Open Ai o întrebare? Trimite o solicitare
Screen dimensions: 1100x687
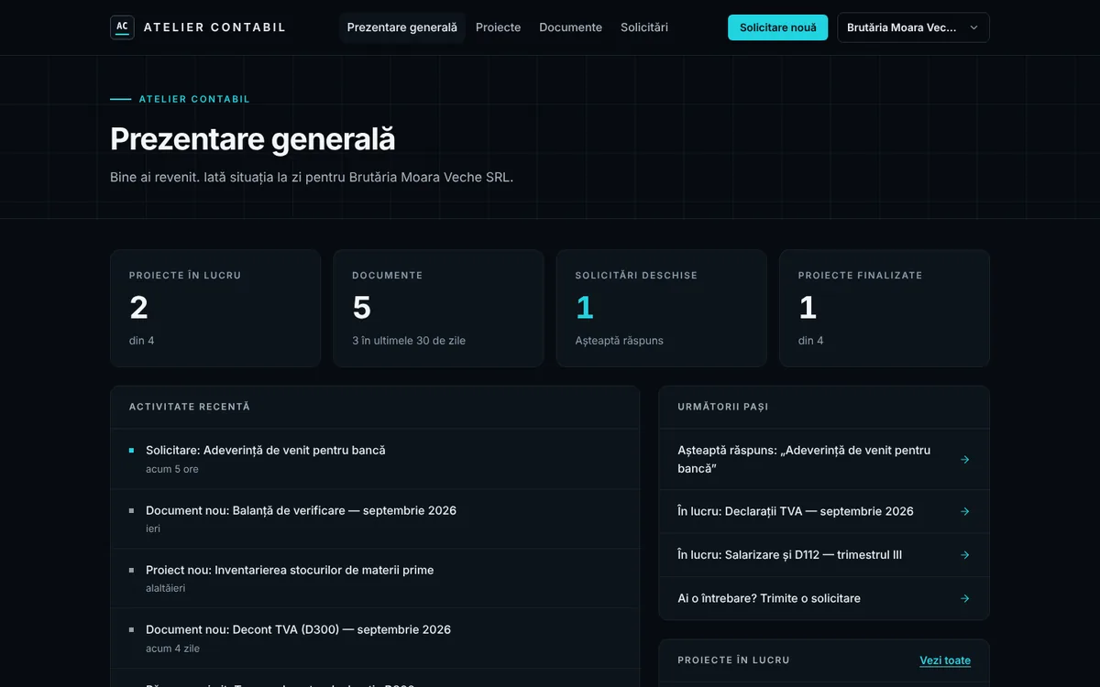pos(824,598)
